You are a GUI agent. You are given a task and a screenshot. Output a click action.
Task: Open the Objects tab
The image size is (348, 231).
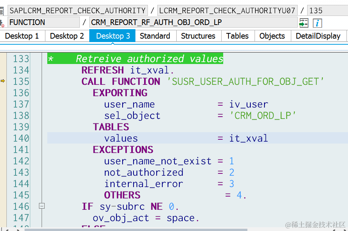(x=272, y=36)
